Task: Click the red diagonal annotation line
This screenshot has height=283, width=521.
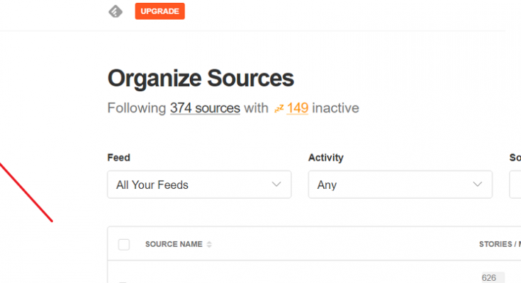Action: click(26, 192)
